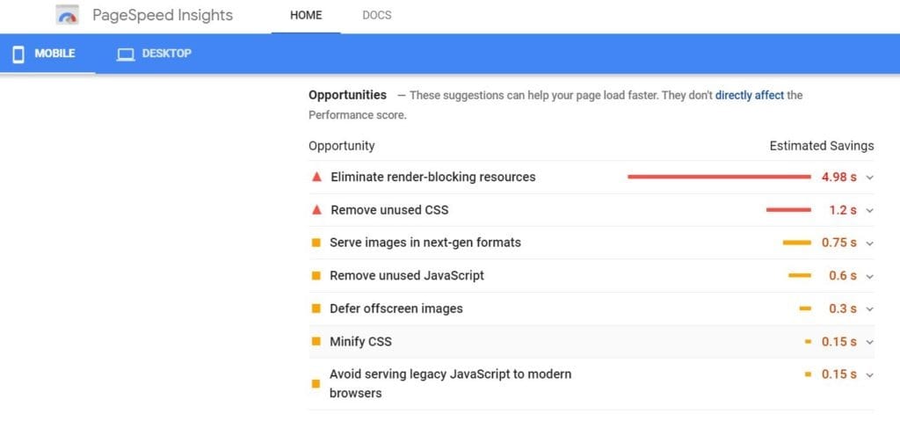
Task: Click orange square beside Remove unused JavaScript
Action: 316,276
